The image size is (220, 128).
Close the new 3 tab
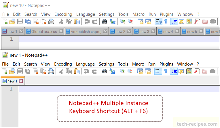[153, 31]
